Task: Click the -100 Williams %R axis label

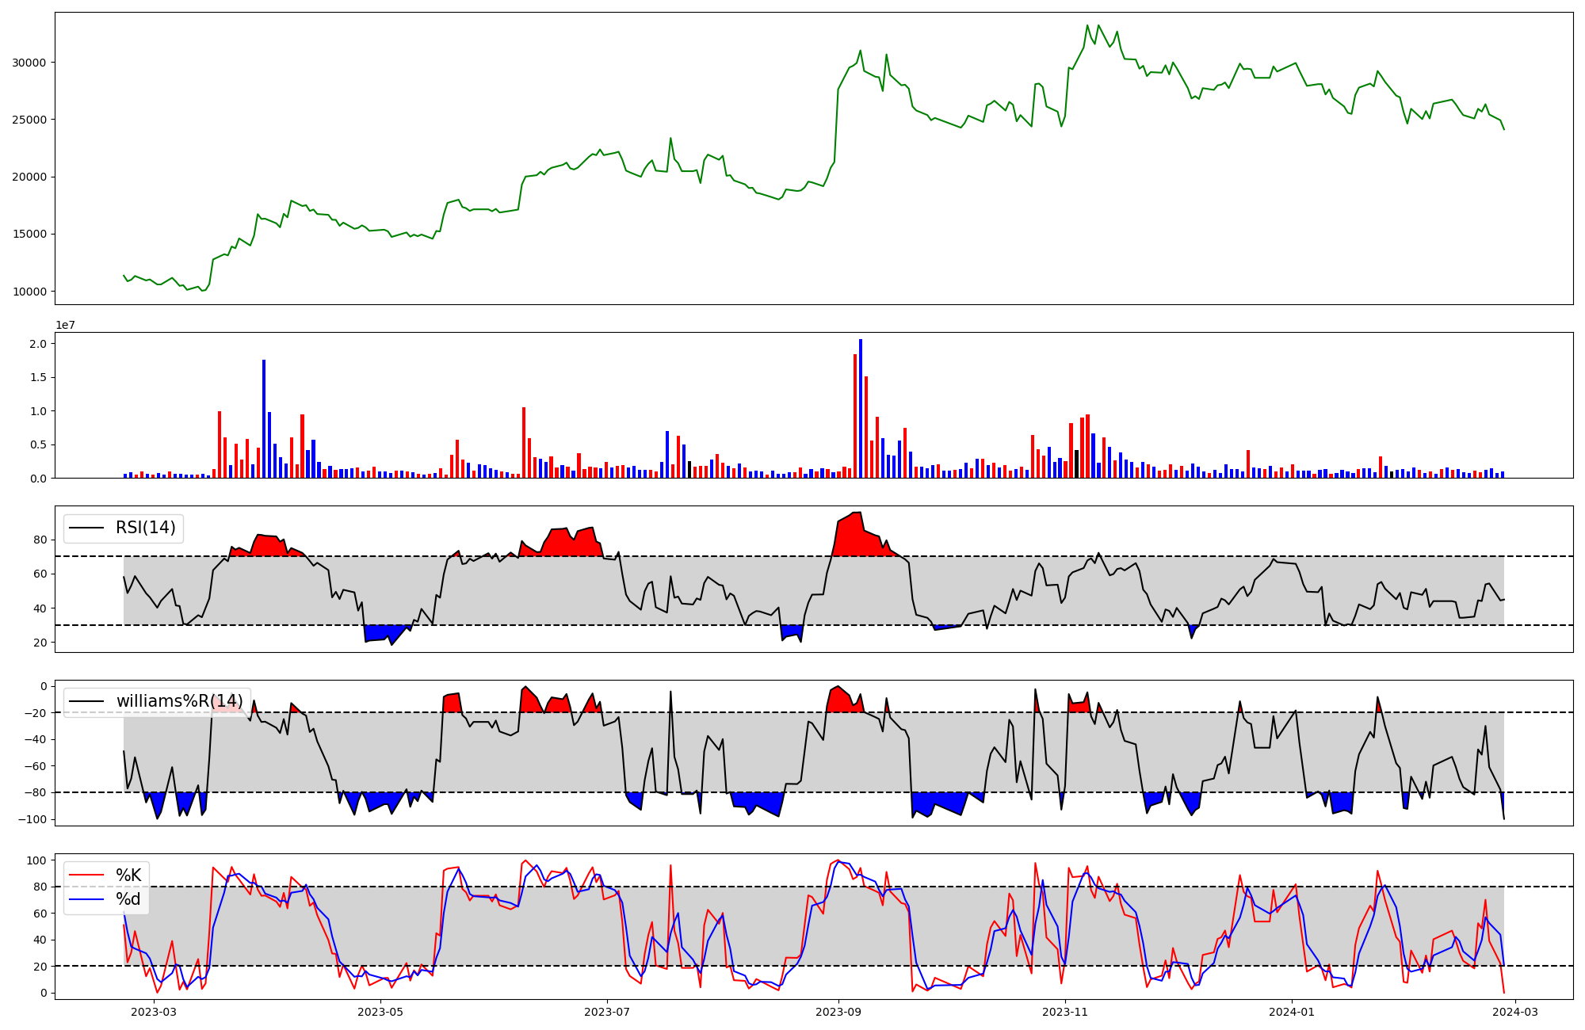Action: click(x=33, y=819)
